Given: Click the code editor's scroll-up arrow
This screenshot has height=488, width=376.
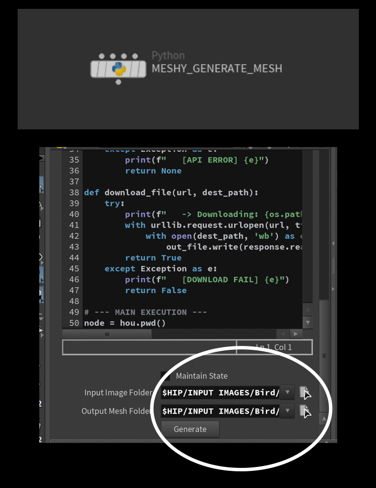Looking at the screenshot, I should click(308, 309).
